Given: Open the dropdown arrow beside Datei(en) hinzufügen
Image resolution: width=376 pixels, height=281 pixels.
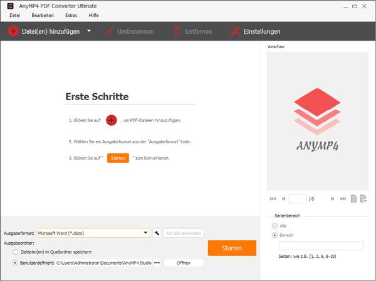Looking at the screenshot, I should click(89, 31).
